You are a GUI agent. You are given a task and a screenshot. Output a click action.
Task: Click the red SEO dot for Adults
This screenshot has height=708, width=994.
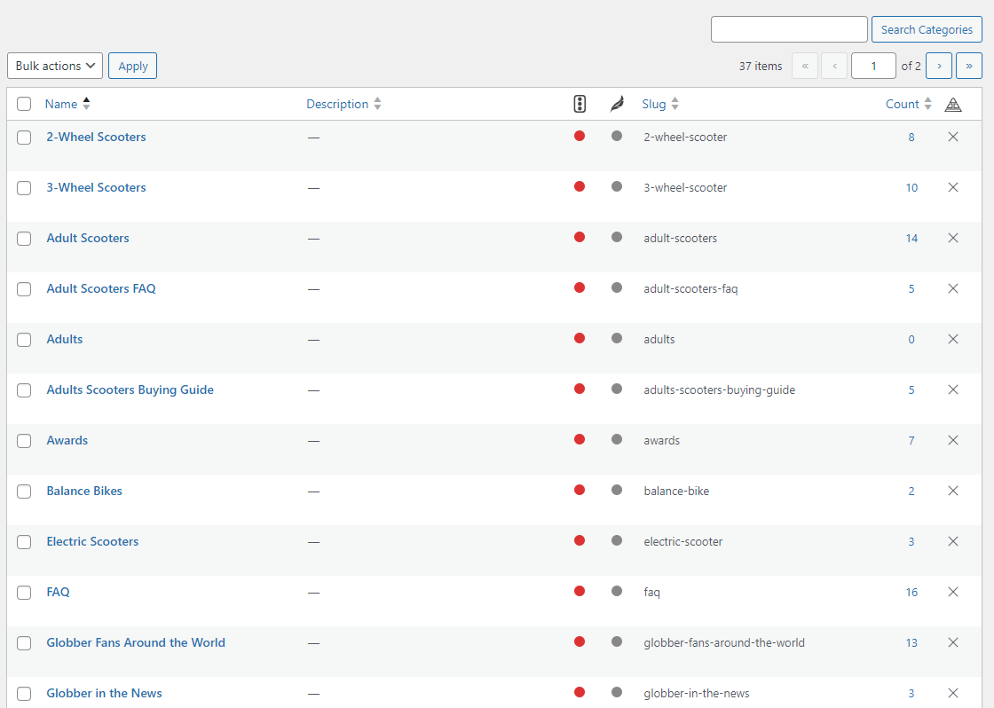(580, 338)
